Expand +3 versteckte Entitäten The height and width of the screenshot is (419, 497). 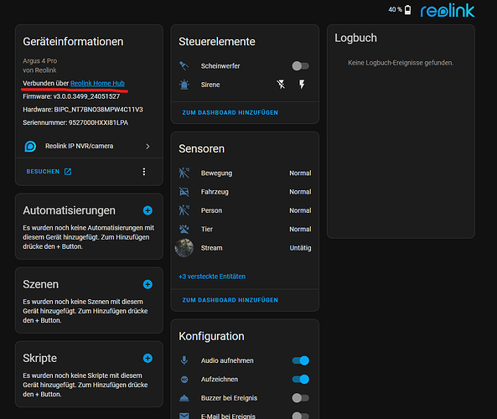tap(212, 277)
